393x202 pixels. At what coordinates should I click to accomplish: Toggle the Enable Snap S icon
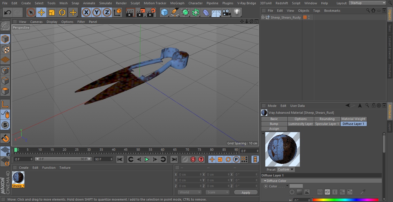5,125
